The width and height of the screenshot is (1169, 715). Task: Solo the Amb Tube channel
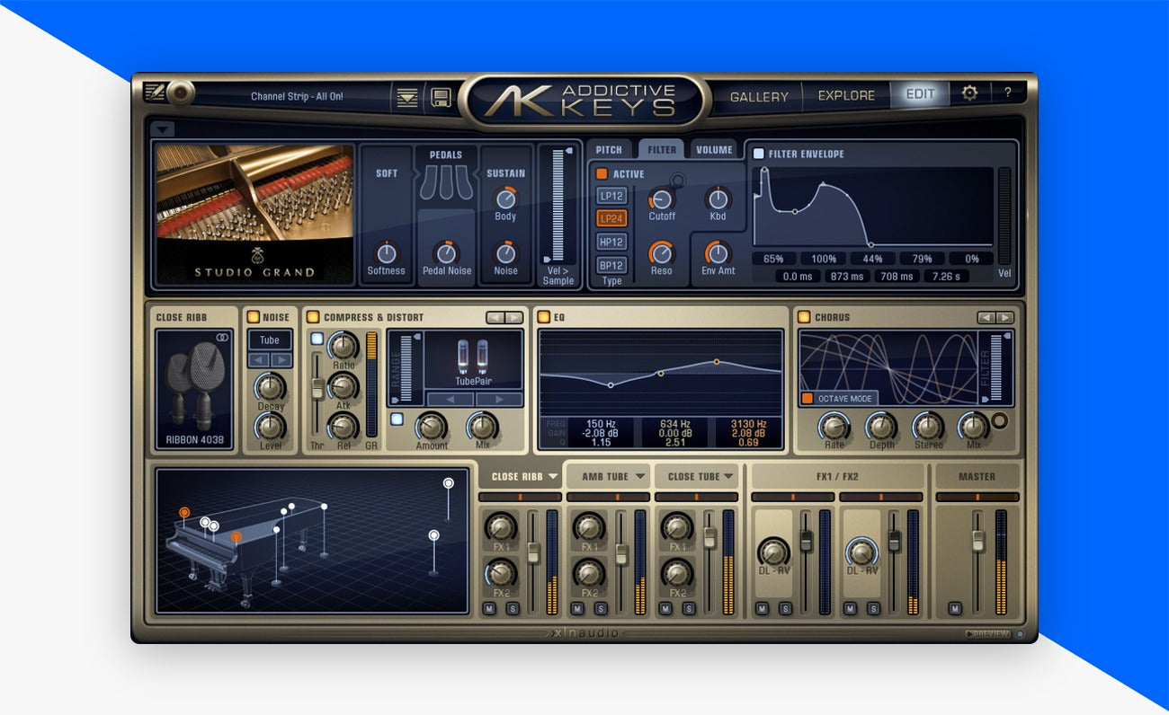tap(601, 609)
